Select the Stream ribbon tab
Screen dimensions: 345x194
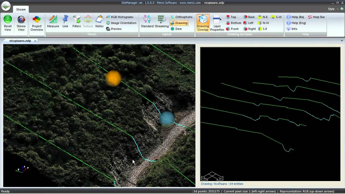(x=21, y=9)
